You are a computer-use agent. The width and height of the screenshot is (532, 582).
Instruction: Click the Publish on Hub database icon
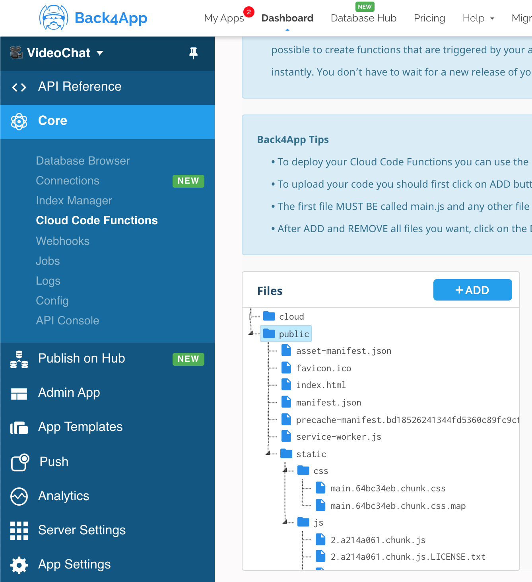[x=19, y=359]
